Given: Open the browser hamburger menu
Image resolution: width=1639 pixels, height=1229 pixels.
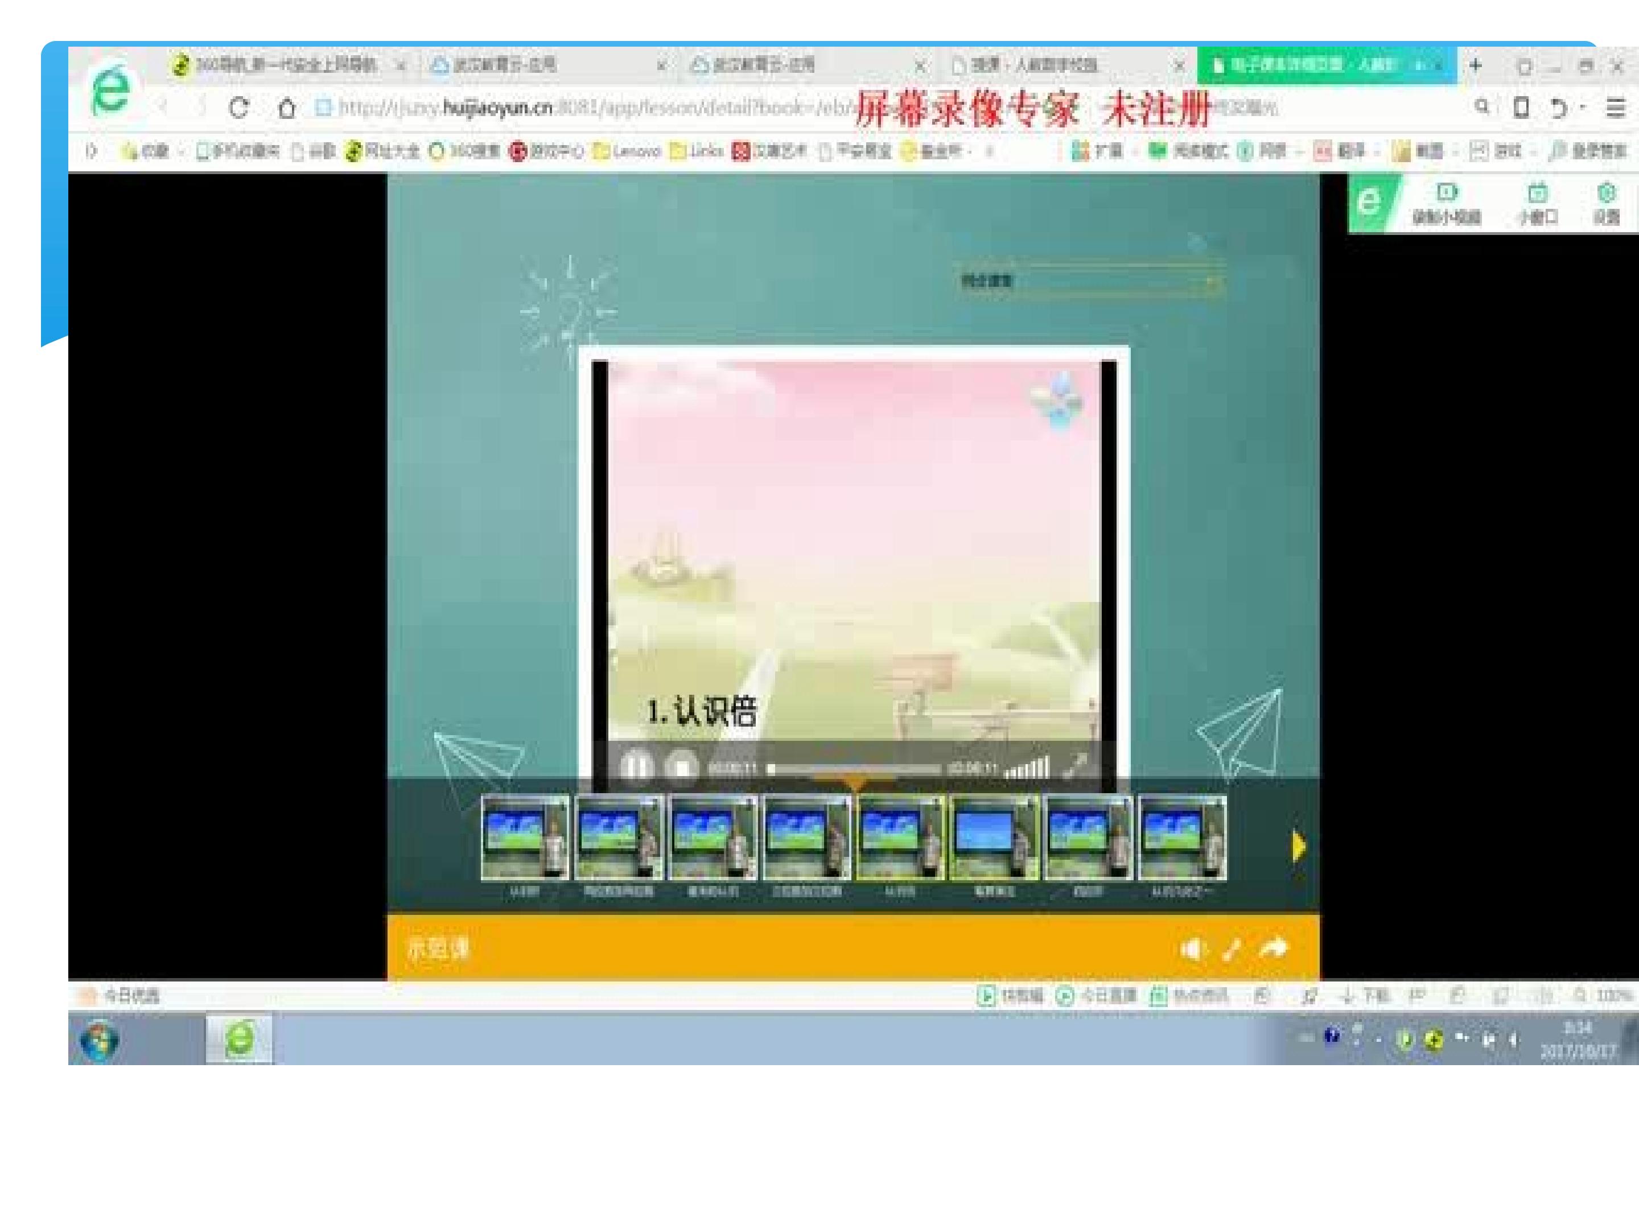Looking at the screenshot, I should coord(1615,108).
